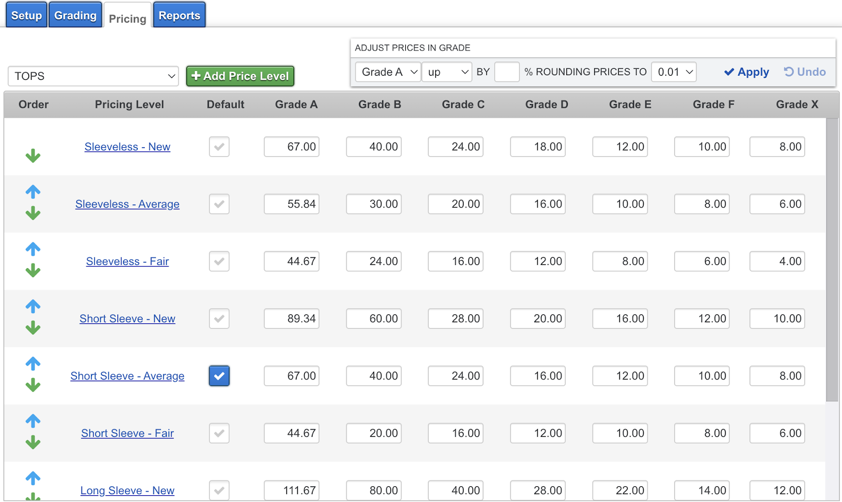The height and width of the screenshot is (502, 842).
Task: Edit Sleeveless - Fair Grade B price 24.00
Action: click(374, 261)
